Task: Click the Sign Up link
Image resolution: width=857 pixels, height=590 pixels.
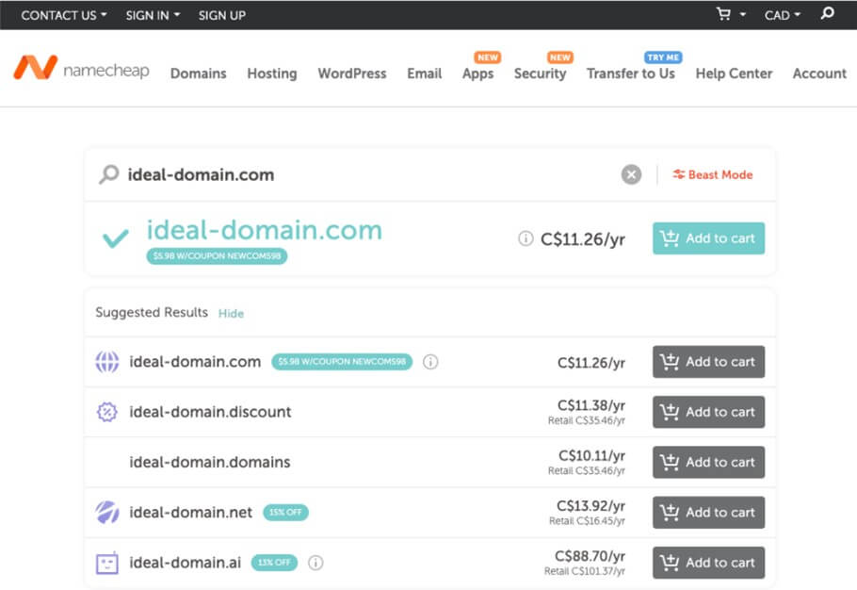Action: pos(222,15)
